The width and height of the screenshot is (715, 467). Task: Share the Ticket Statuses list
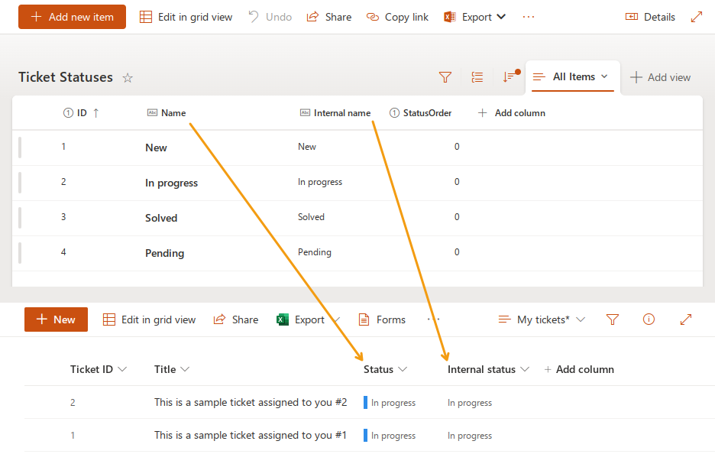click(x=328, y=17)
